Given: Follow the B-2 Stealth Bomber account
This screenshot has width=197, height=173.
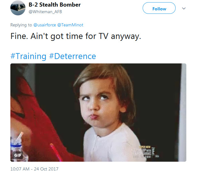Looking at the screenshot, I should coord(159,8).
